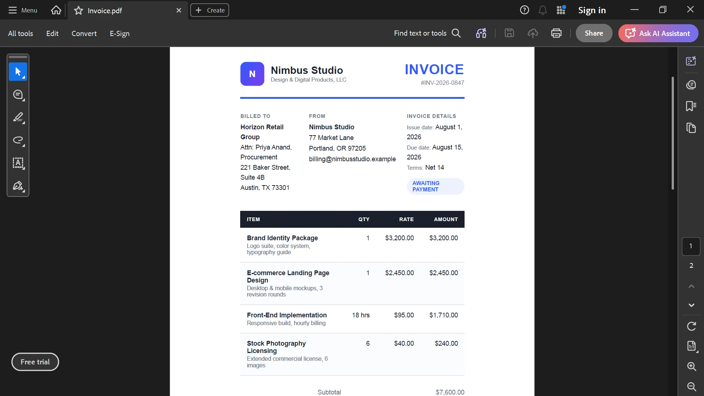
Task: Print the document with printer icon
Action: pyautogui.click(x=556, y=33)
